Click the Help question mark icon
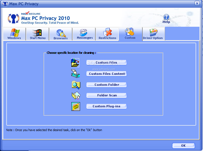The image size is (203, 151). click(166, 17)
